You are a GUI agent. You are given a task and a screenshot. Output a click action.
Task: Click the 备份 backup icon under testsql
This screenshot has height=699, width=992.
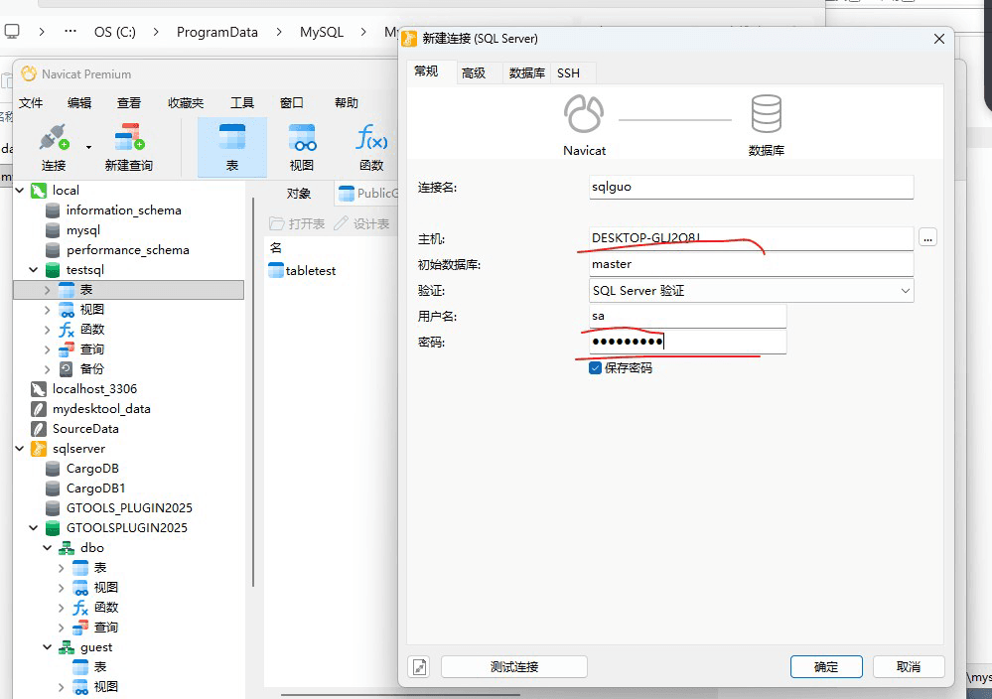click(66, 368)
